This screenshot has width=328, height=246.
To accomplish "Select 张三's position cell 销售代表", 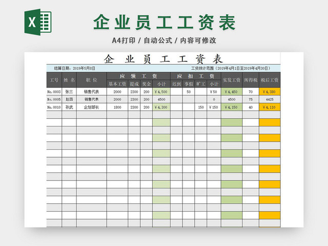I will (x=92, y=92).
